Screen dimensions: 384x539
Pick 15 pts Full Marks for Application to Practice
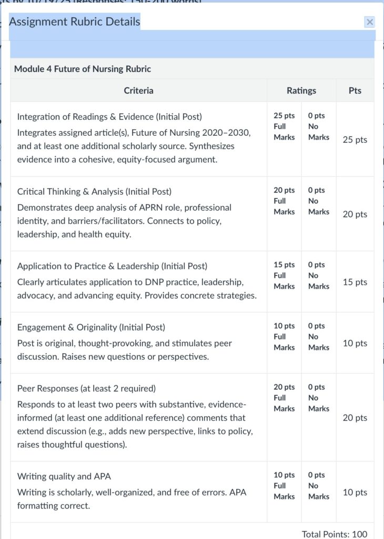click(x=284, y=276)
